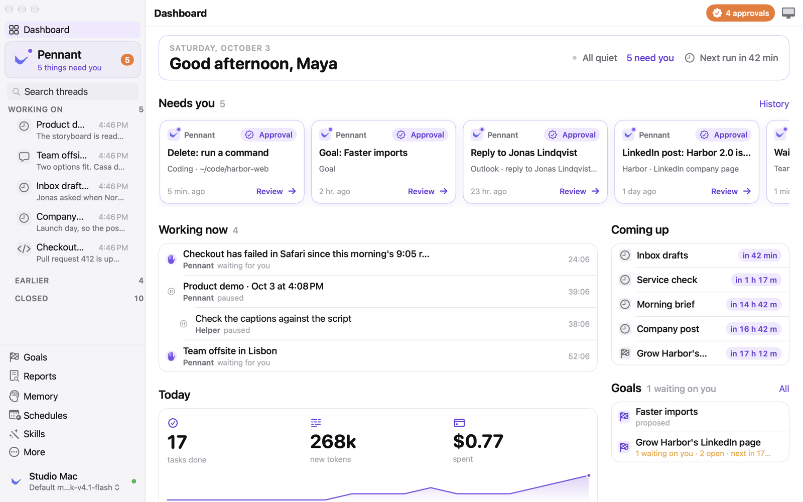803x502 pixels.
Task: Click the pause icon beside Check the captions
Action: pos(184,324)
